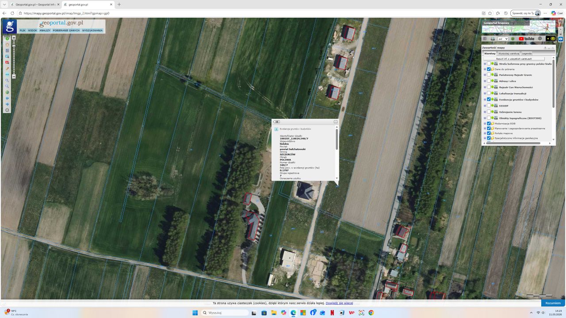The image size is (566, 318).
Task: Switch to the Legenda tab
Action: point(527,53)
